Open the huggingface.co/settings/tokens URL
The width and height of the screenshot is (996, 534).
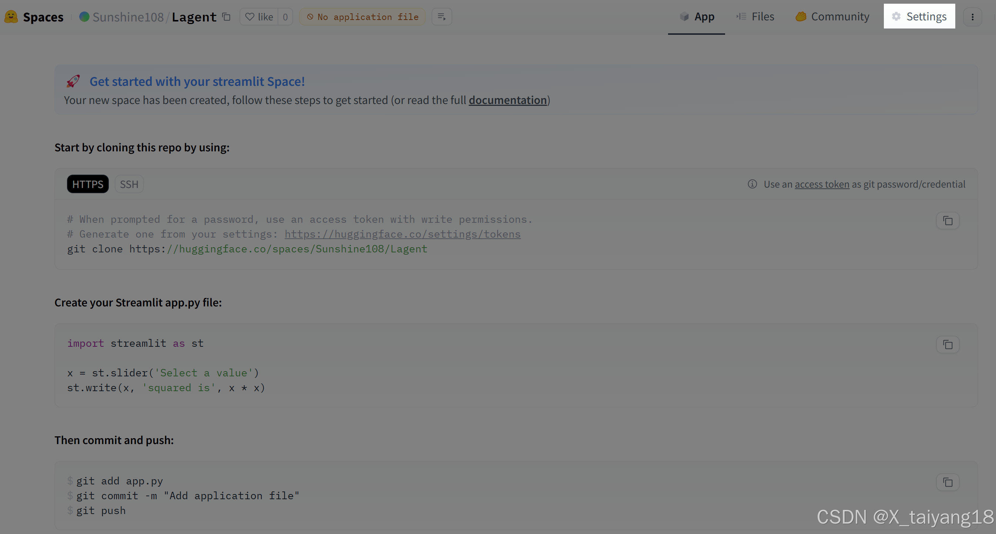tap(402, 234)
